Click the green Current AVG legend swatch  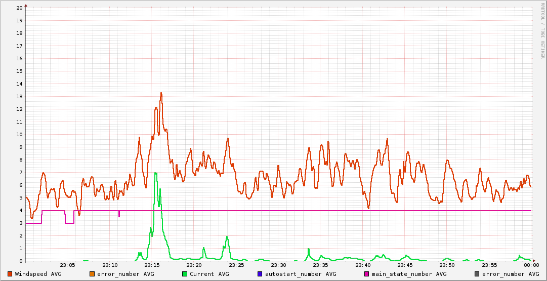(185, 274)
